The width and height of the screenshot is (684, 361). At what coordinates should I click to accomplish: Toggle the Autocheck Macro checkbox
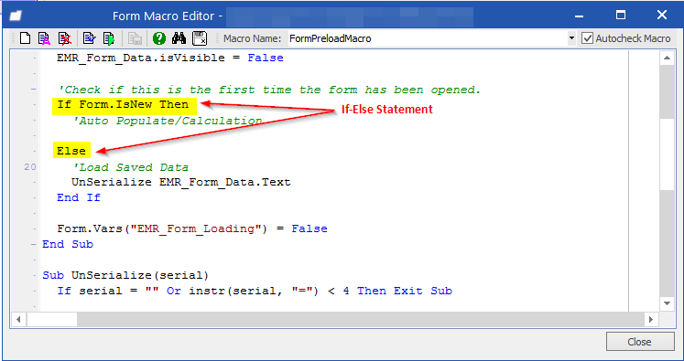click(587, 38)
